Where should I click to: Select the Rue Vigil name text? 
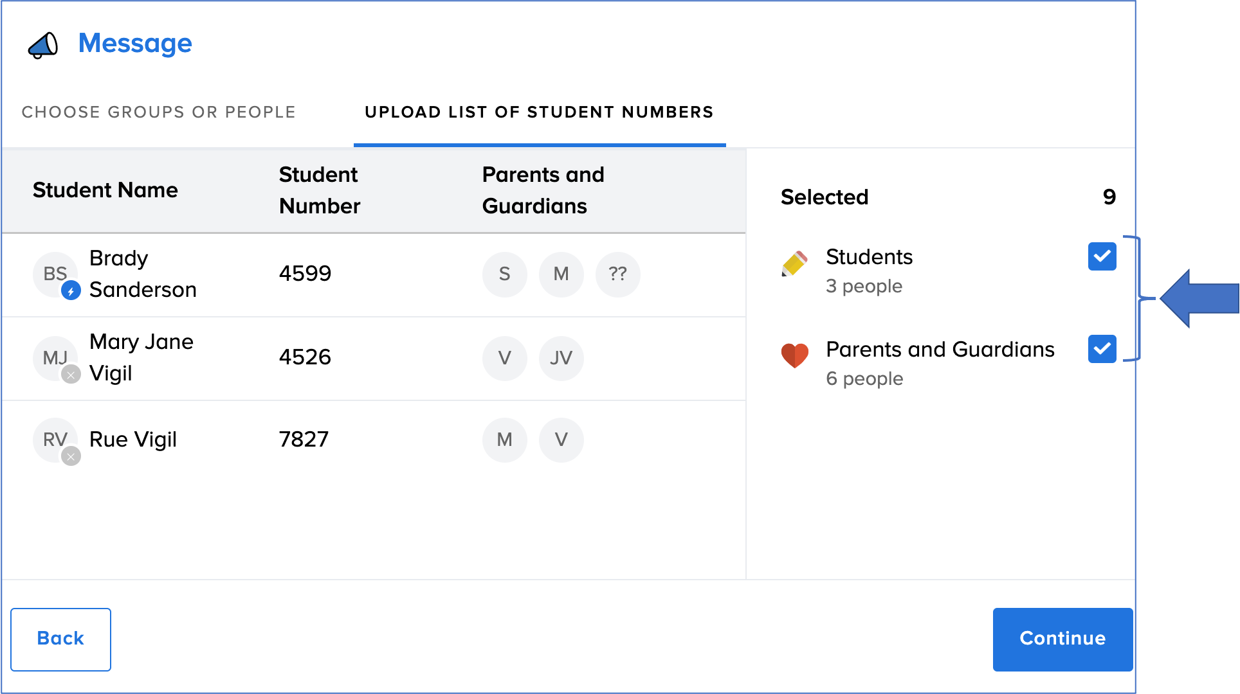point(133,440)
